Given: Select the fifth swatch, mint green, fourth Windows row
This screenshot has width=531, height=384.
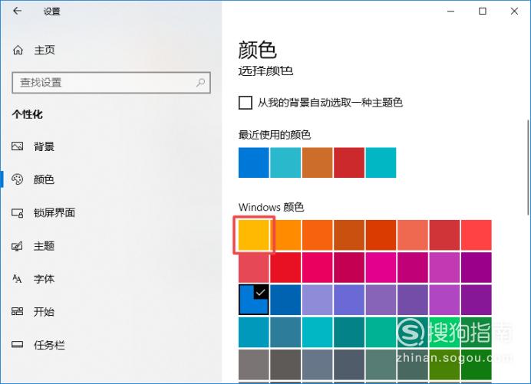Looking at the screenshot, I should pyautogui.click(x=381, y=332).
